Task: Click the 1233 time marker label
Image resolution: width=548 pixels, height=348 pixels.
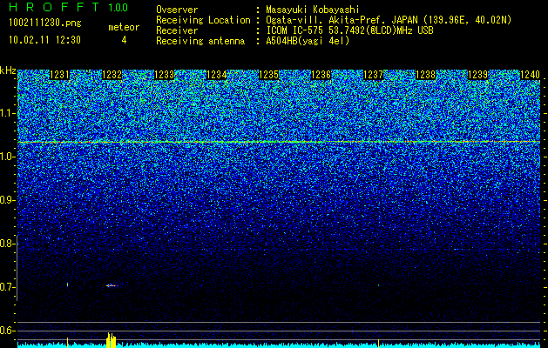Action: coord(165,75)
